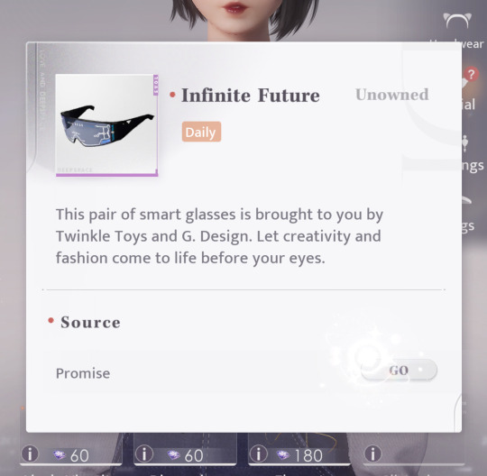Click the Infinite Future item title
The height and width of the screenshot is (476, 487).
(x=251, y=95)
